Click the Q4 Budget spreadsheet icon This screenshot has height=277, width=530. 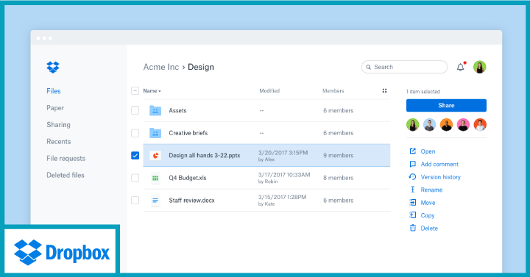[155, 178]
